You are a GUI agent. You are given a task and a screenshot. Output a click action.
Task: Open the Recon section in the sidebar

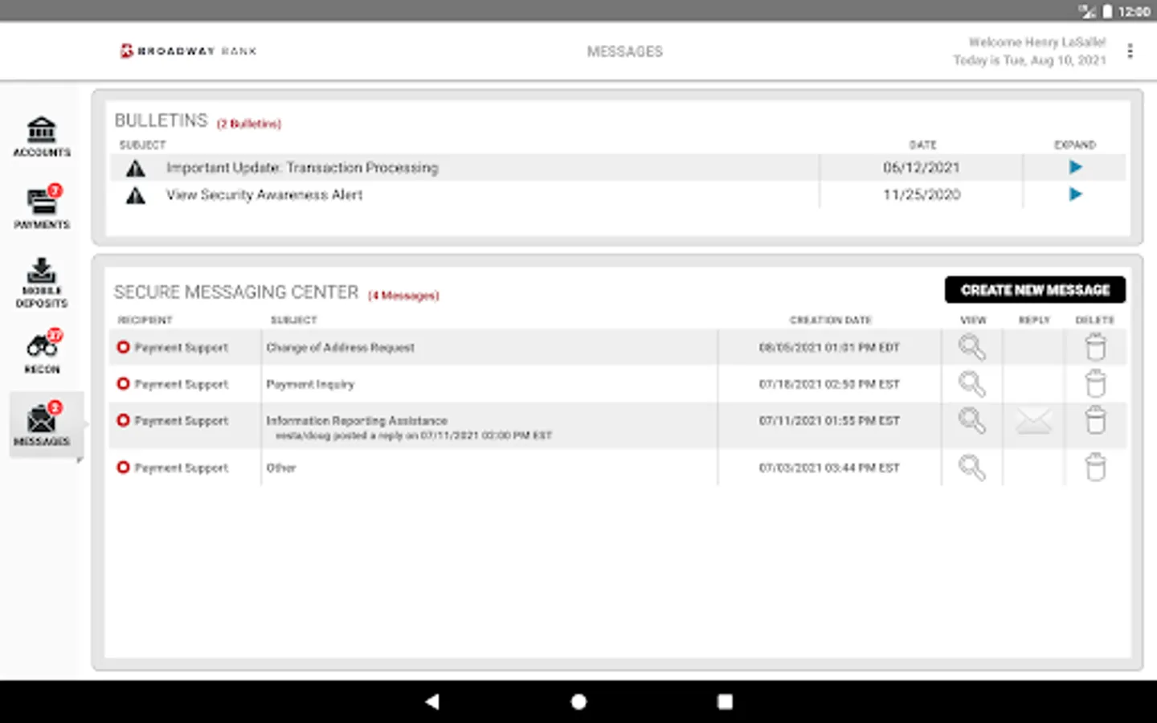(42, 352)
